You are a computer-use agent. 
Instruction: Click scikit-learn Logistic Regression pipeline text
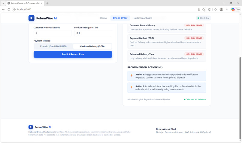(149, 99)
